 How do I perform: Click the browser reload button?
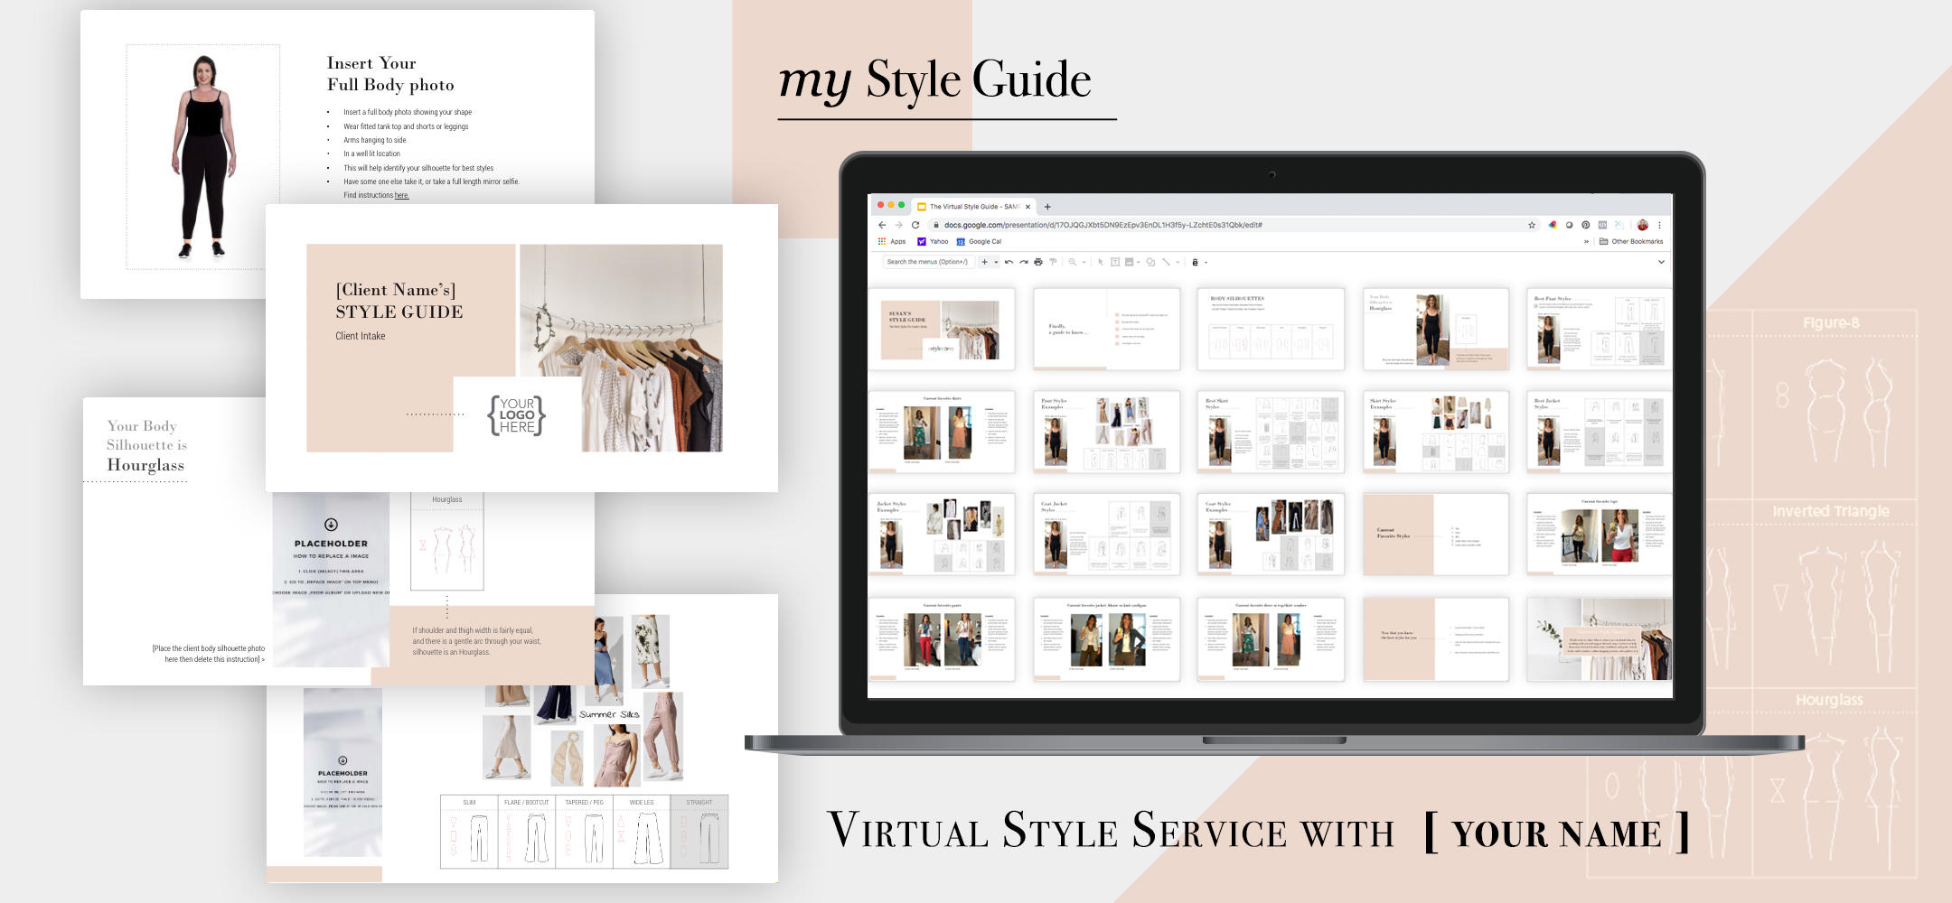click(915, 225)
